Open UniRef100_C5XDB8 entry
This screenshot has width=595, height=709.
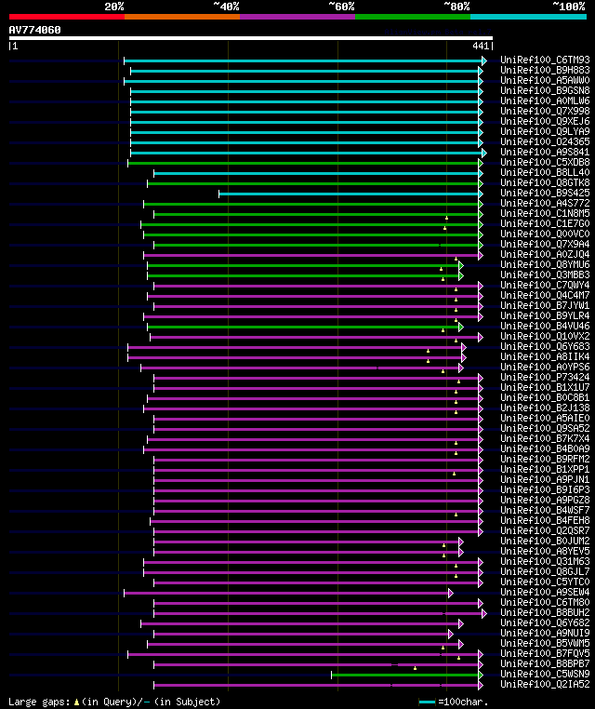point(545,162)
